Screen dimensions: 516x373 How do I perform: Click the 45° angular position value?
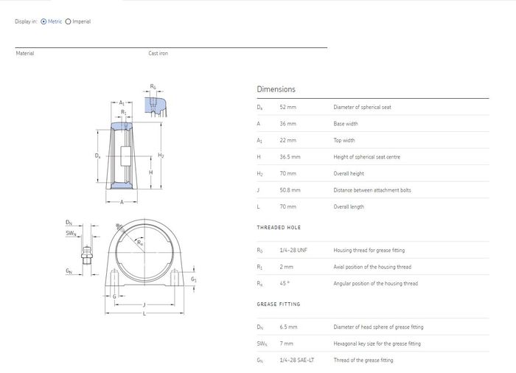[x=285, y=283]
